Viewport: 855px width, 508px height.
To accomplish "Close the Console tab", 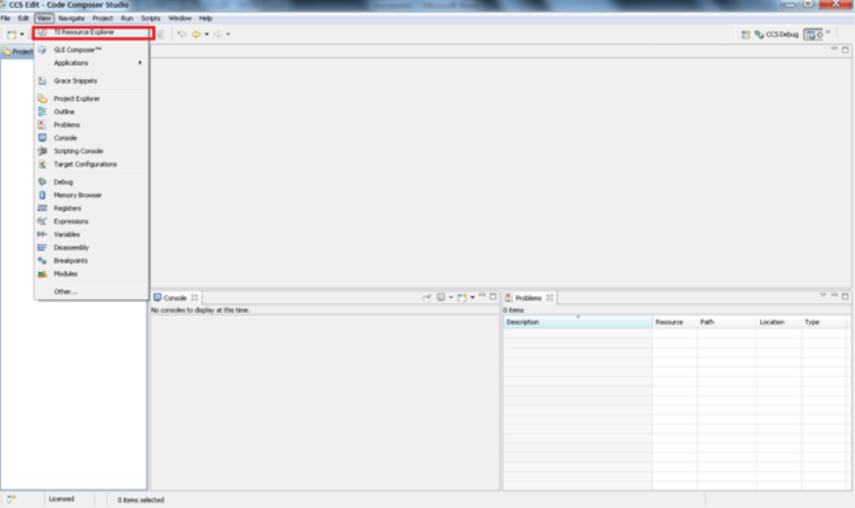I will click(195, 298).
